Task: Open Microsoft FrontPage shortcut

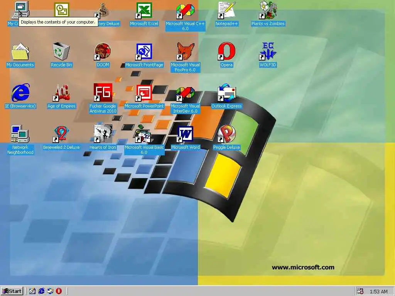Action: tap(144, 52)
